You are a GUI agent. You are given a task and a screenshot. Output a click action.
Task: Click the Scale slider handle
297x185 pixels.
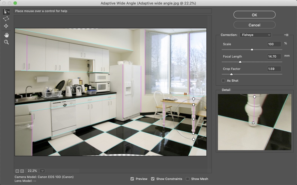click(x=252, y=50)
